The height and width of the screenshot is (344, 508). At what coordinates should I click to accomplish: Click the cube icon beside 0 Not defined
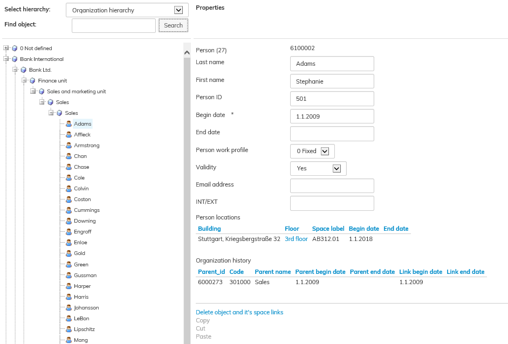point(15,49)
